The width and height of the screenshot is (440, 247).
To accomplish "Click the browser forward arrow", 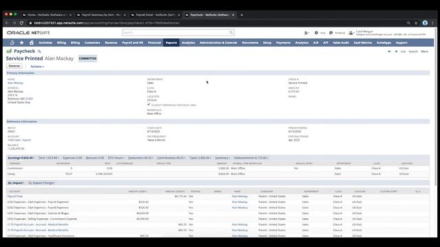I will click(14, 23).
